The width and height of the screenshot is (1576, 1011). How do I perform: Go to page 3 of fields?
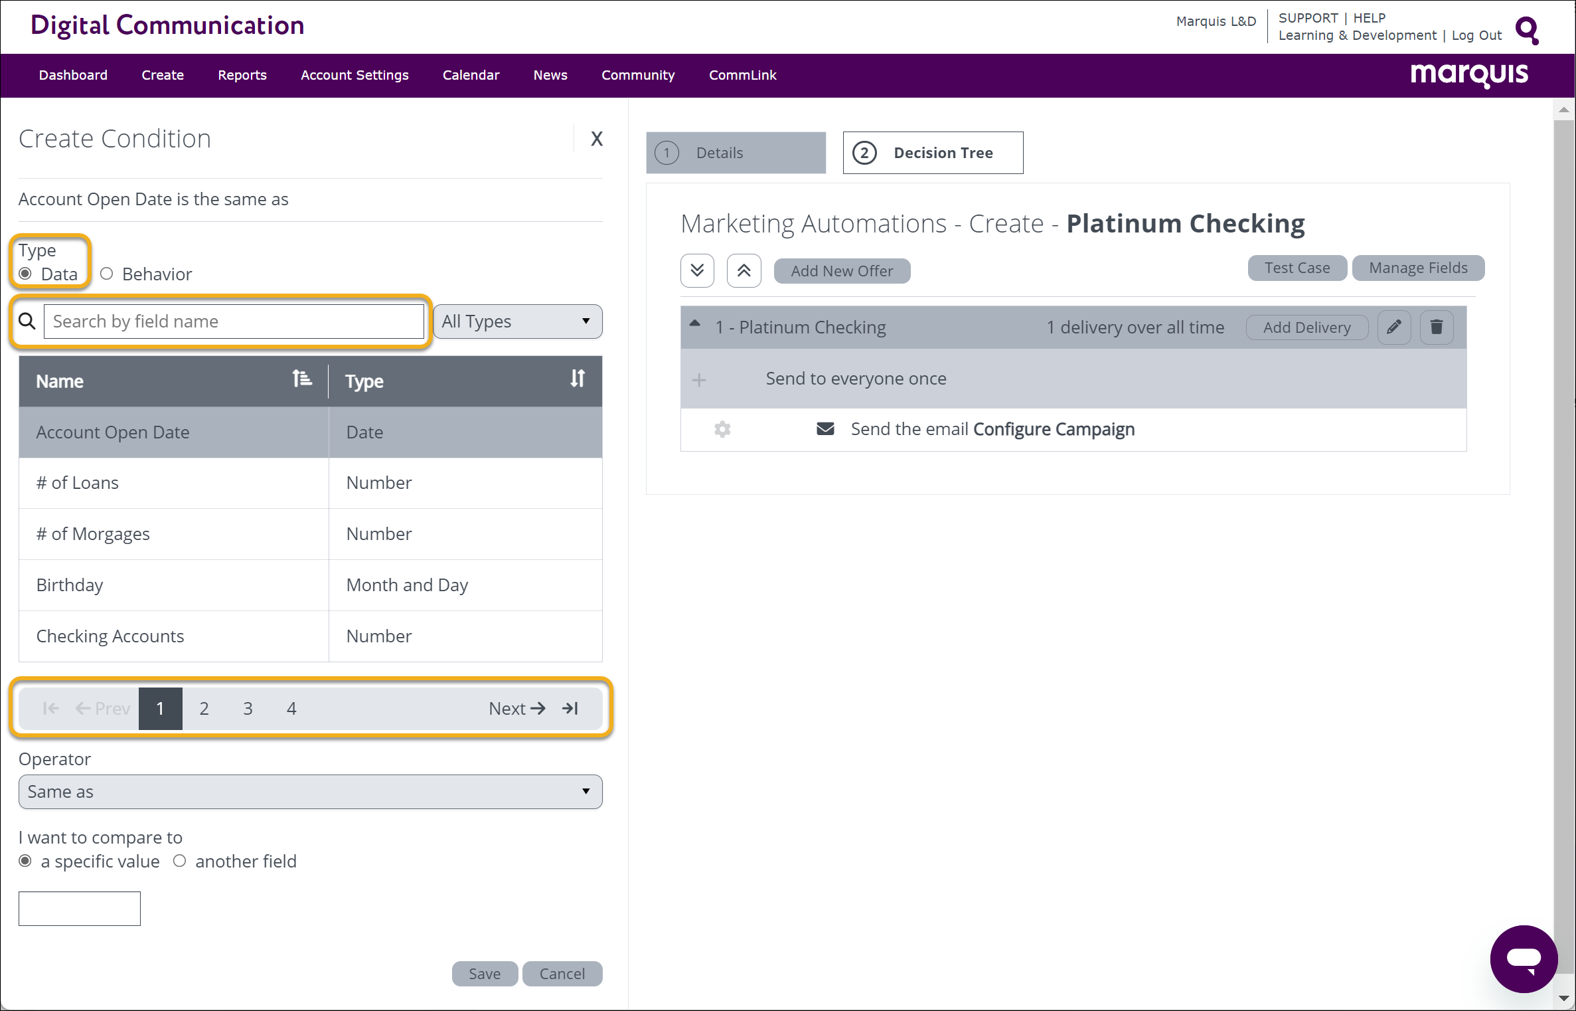[248, 708]
